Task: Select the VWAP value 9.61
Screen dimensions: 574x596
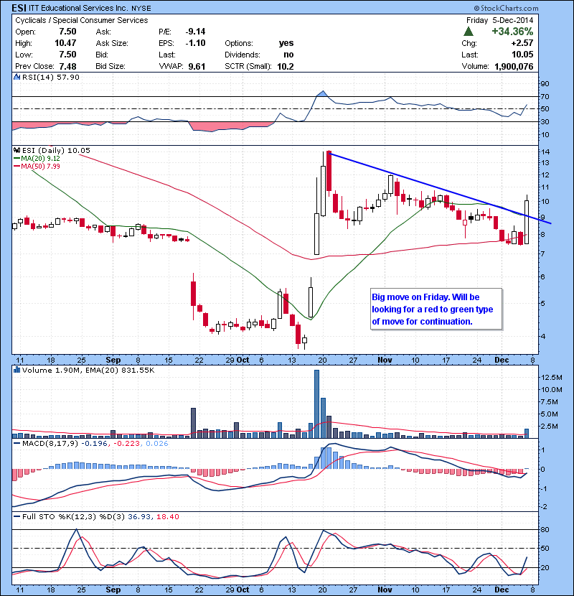Action: pos(197,66)
